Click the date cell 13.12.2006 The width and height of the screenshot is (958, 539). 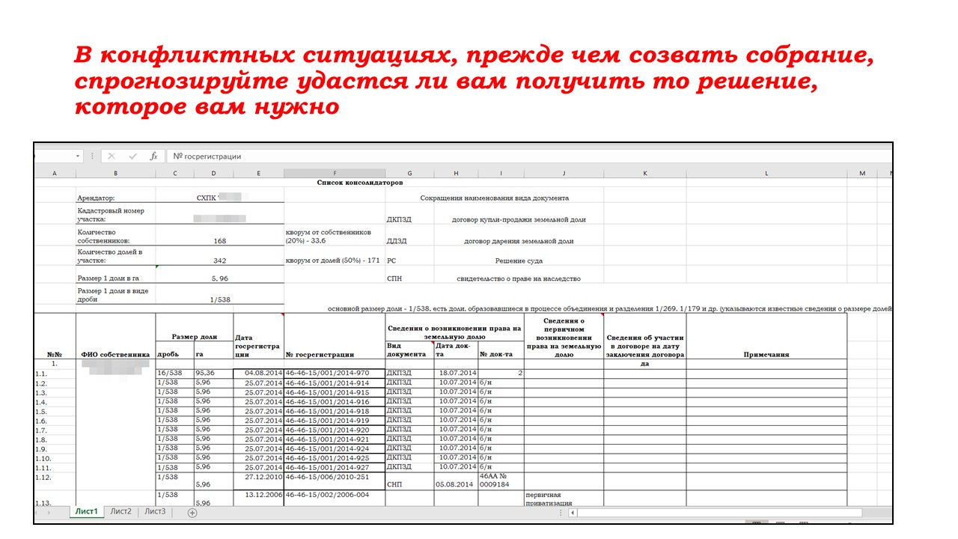coord(258,499)
